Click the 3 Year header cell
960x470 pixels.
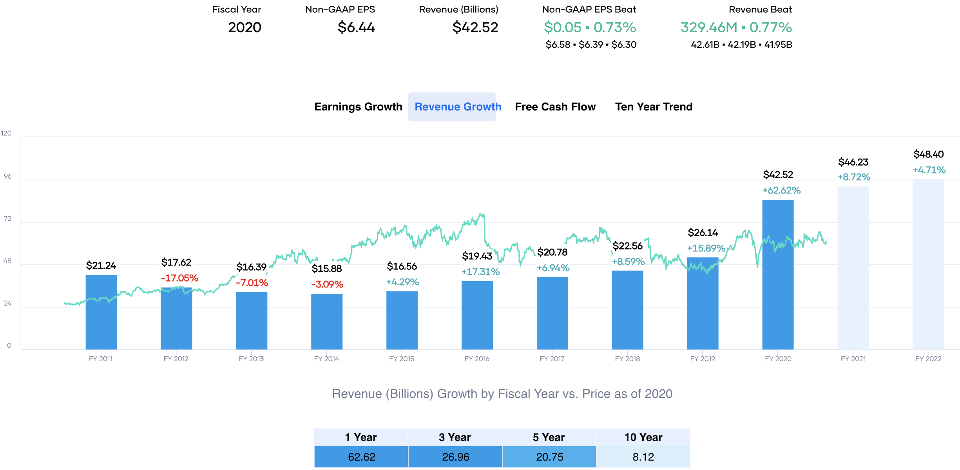455,437
